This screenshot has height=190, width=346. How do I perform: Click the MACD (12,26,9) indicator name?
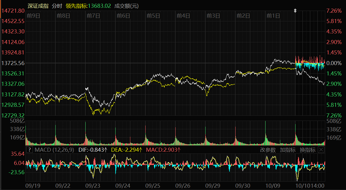[54, 150]
